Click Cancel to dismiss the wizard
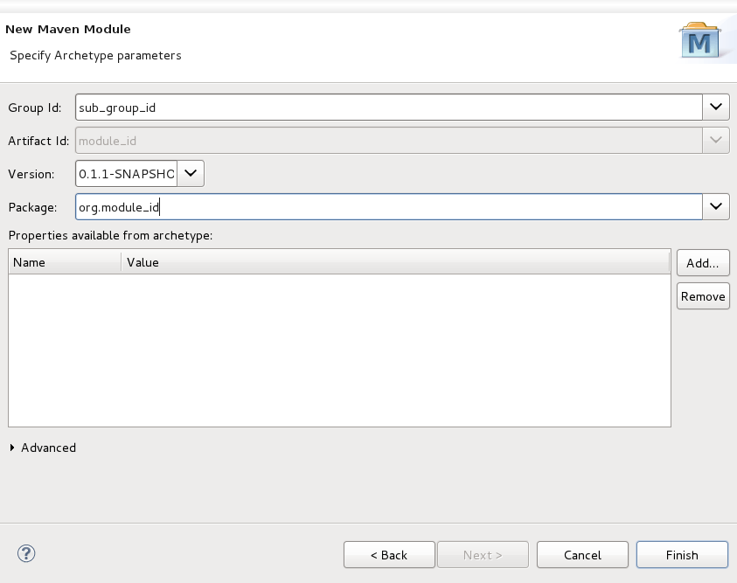This screenshot has width=737, height=583. [582, 554]
